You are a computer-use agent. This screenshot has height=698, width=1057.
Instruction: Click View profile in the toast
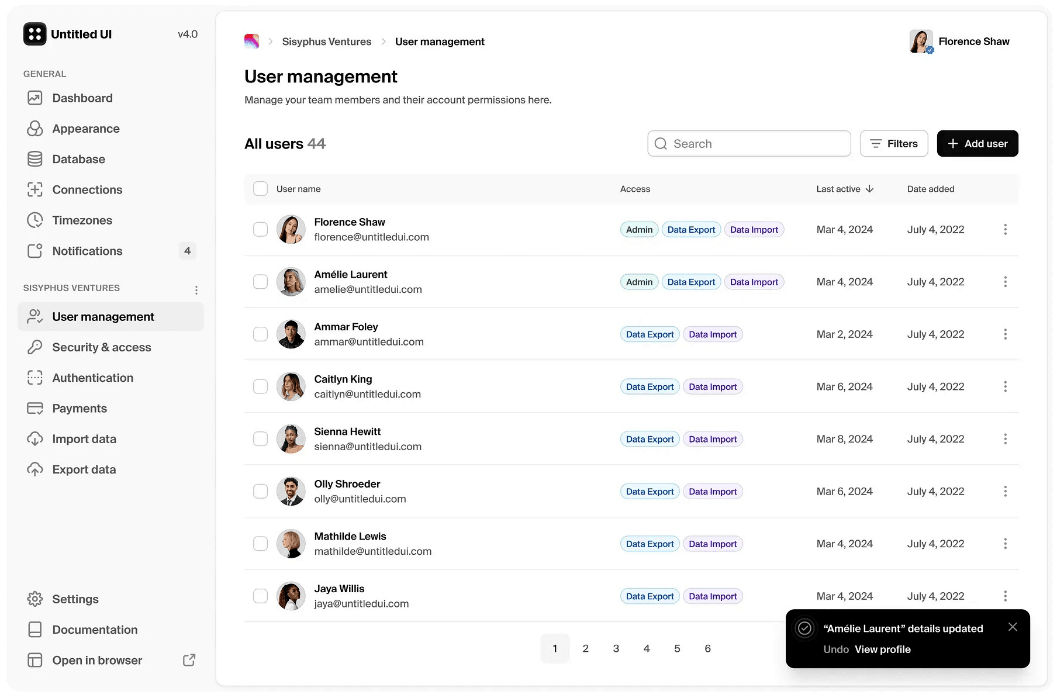click(883, 649)
